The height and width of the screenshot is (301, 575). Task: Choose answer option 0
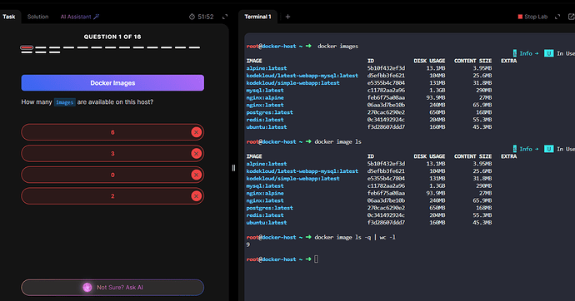click(112, 175)
